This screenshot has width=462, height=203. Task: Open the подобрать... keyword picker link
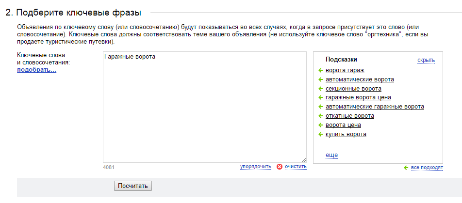click(36, 70)
